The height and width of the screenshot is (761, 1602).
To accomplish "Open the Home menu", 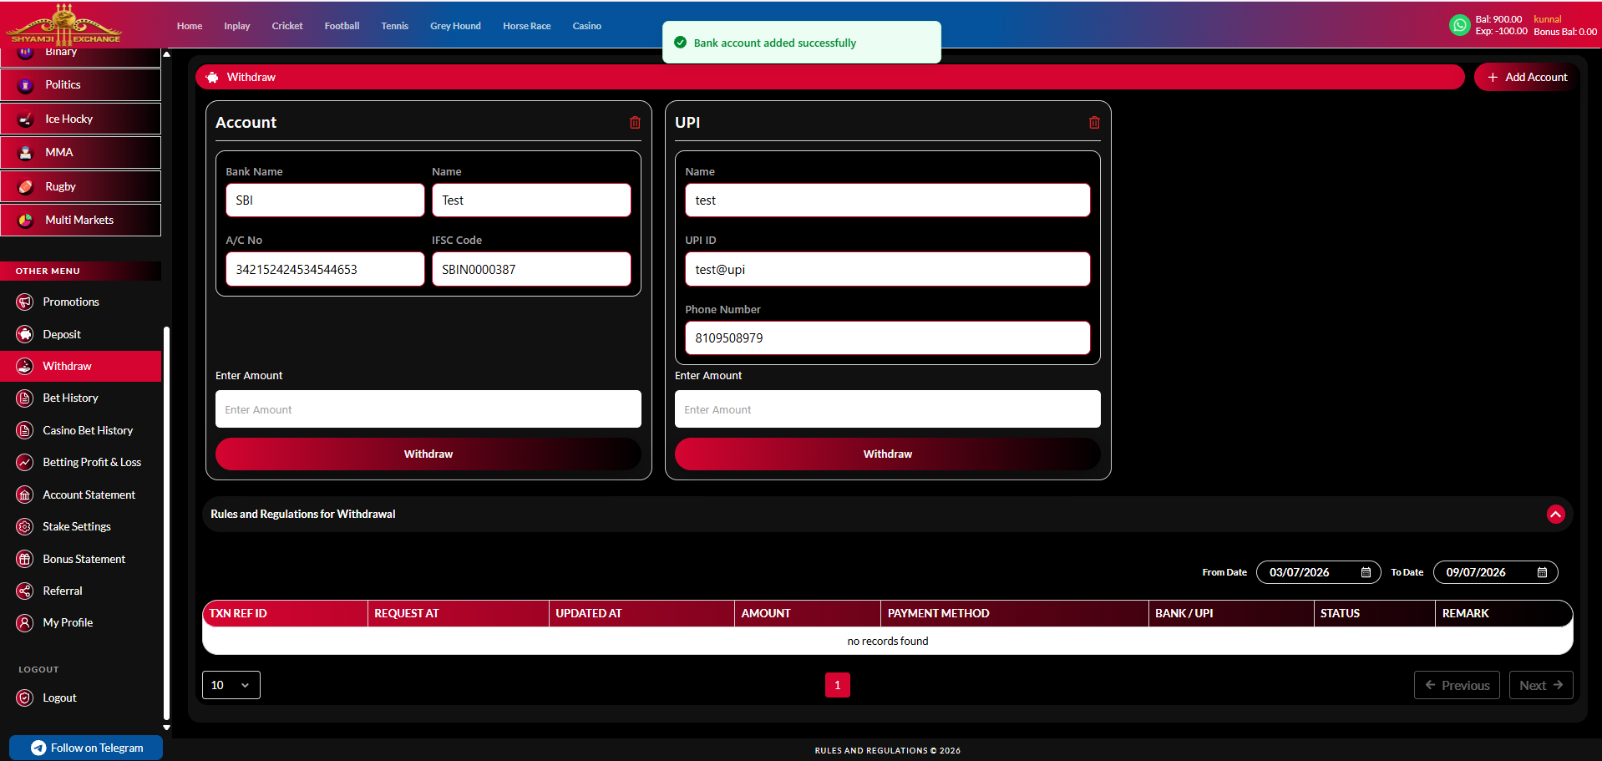I will [190, 26].
